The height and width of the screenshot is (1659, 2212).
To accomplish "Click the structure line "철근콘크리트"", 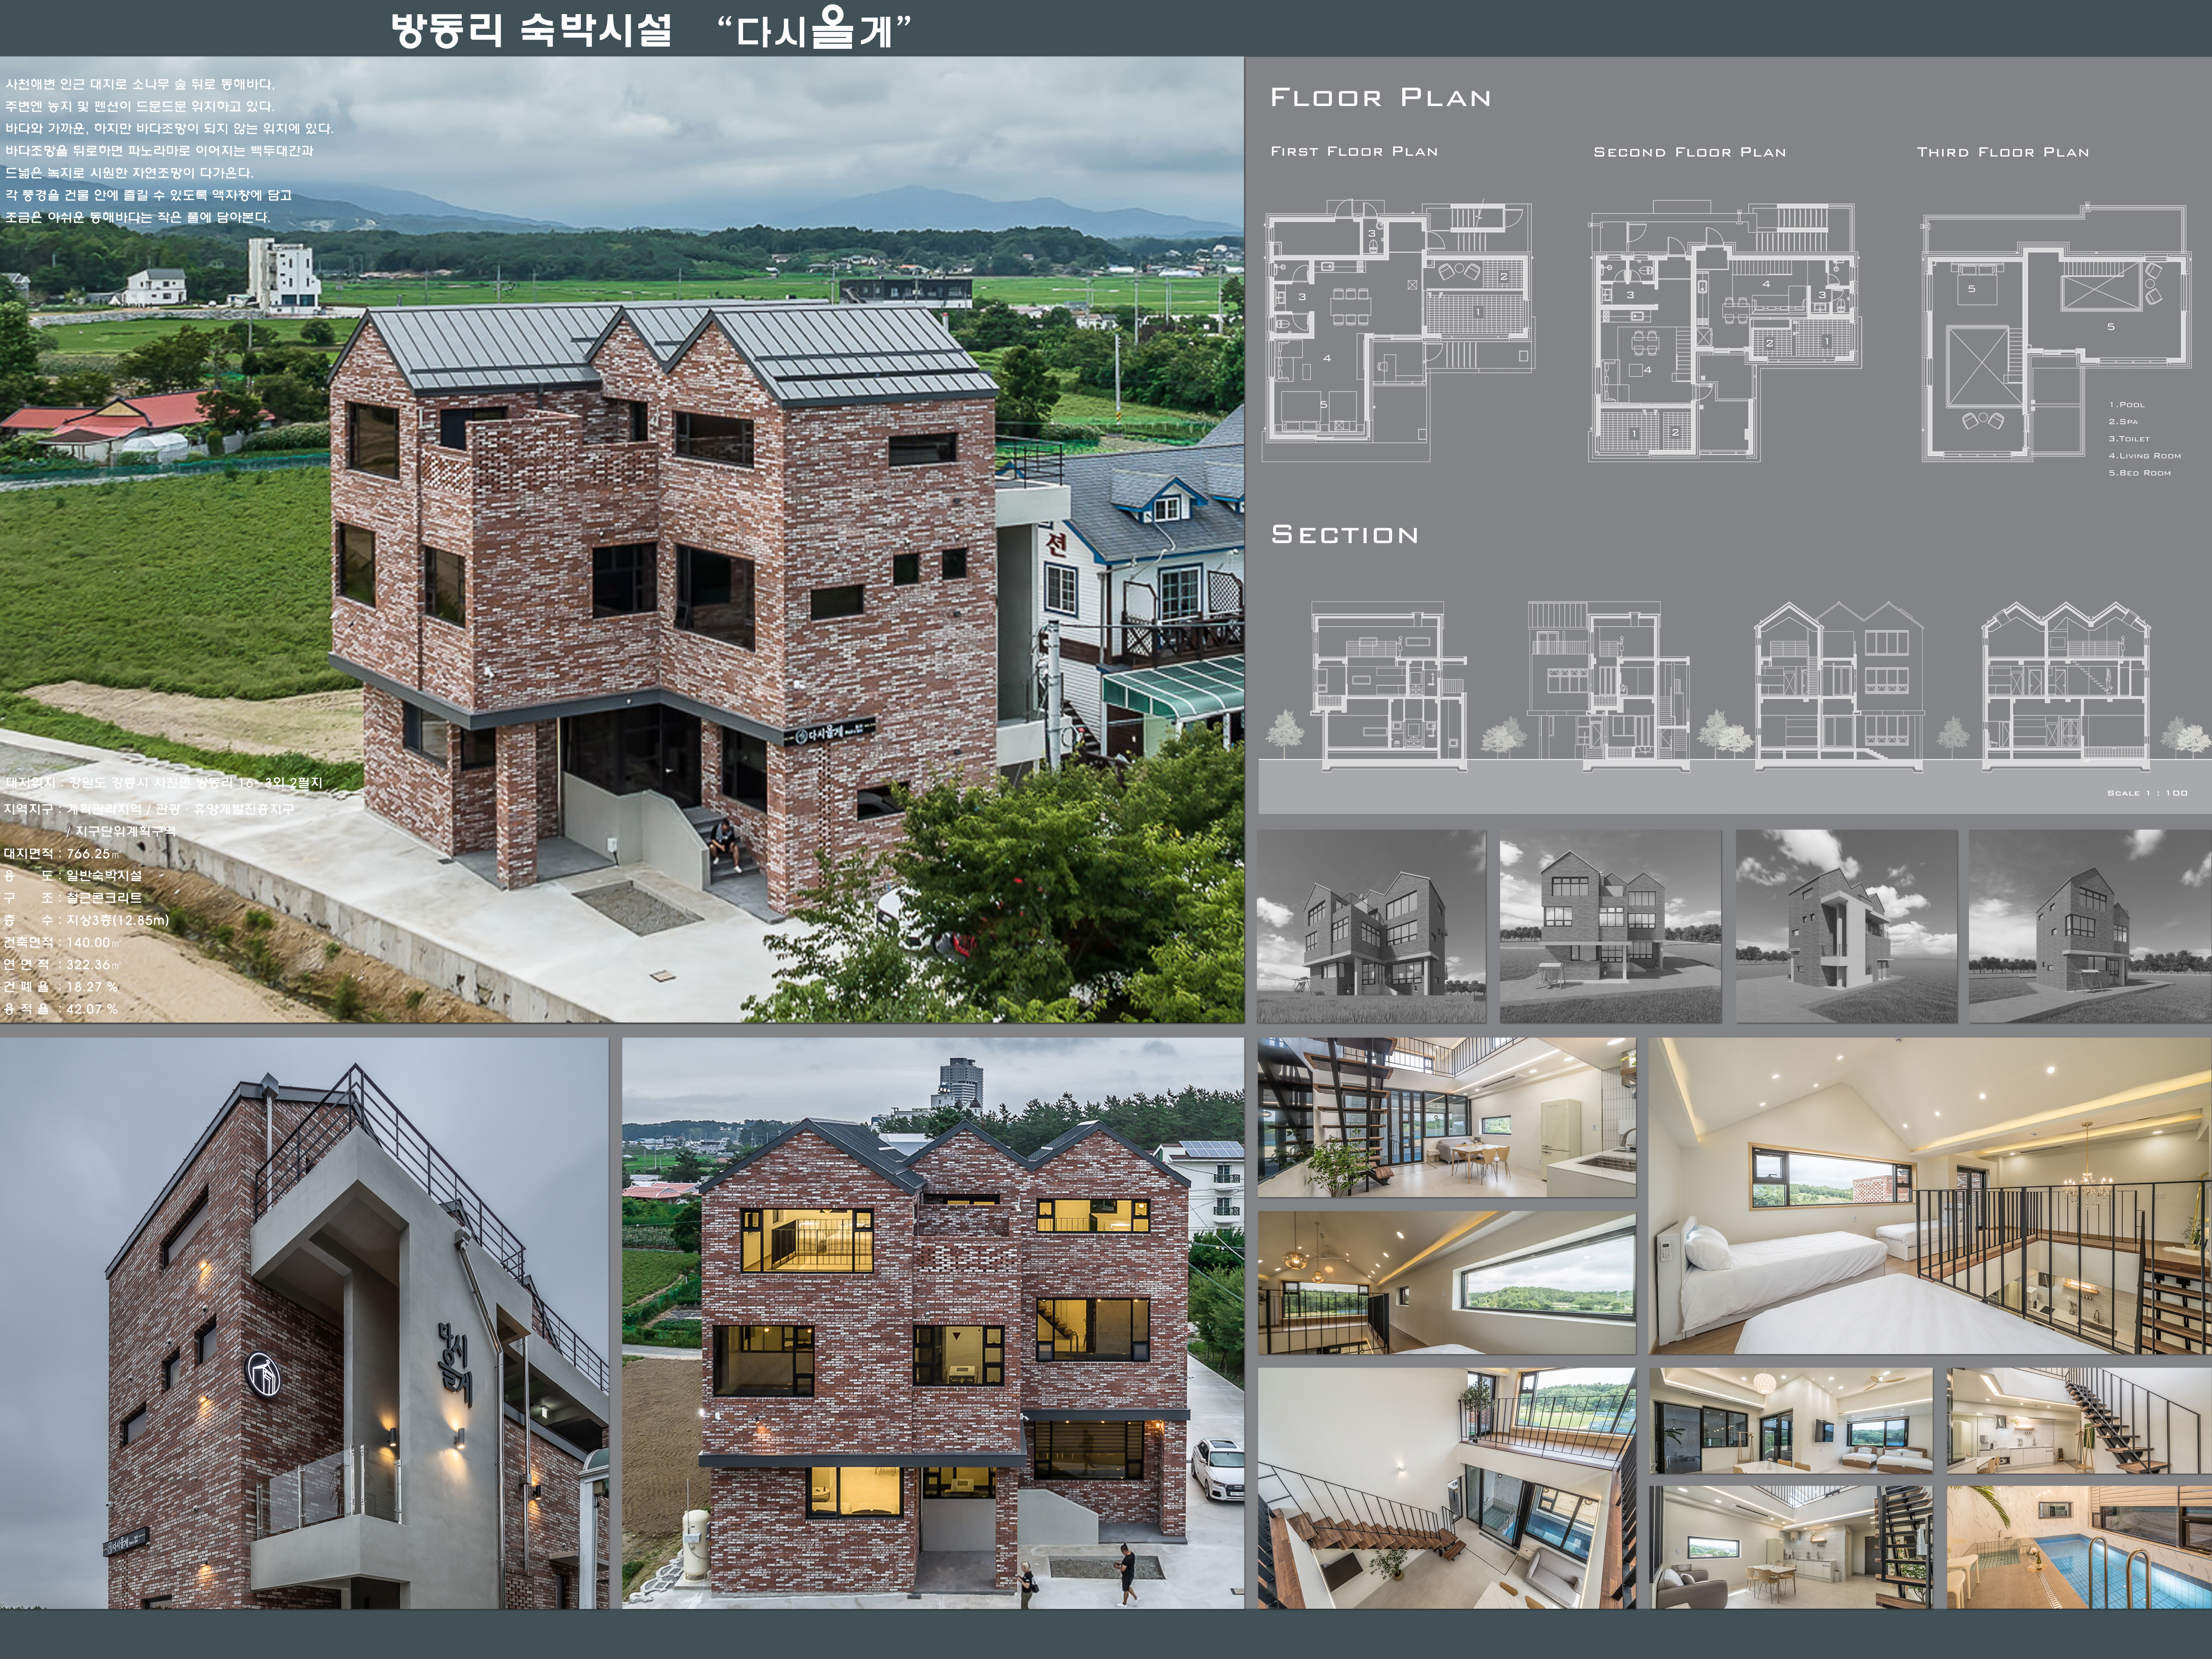I will 104,898.
